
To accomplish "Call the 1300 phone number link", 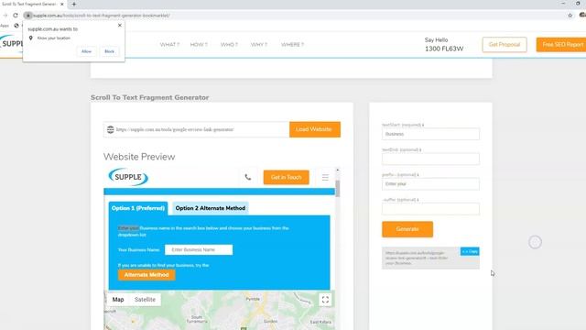I will [444, 49].
